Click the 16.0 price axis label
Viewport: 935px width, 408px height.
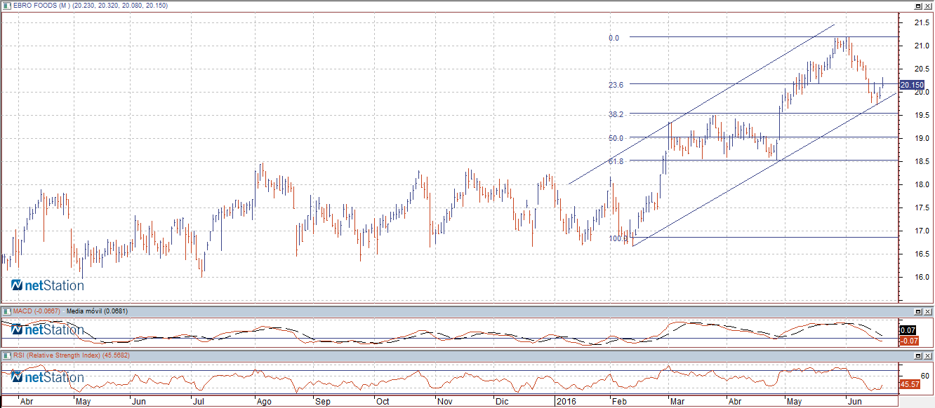pos(922,278)
